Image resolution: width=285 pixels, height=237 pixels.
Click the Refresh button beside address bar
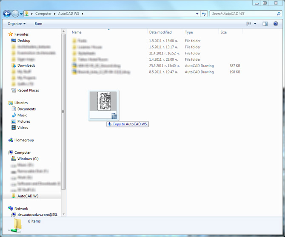tap(204, 14)
